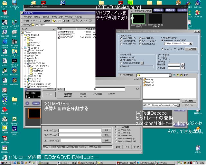Open the licam.jpg desktop icon
This screenshot has height=165, width=206.
pos(5,111)
